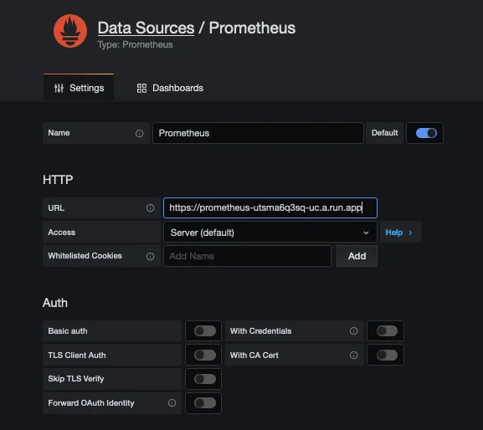Viewport: 483px width, 430px height.
Task: Select the Settings tab
Action: (79, 87)
